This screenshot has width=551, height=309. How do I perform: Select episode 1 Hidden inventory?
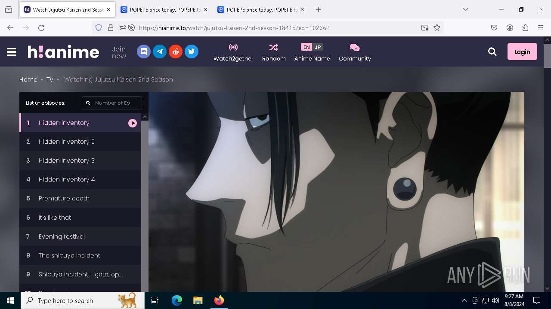click(80, 123)
